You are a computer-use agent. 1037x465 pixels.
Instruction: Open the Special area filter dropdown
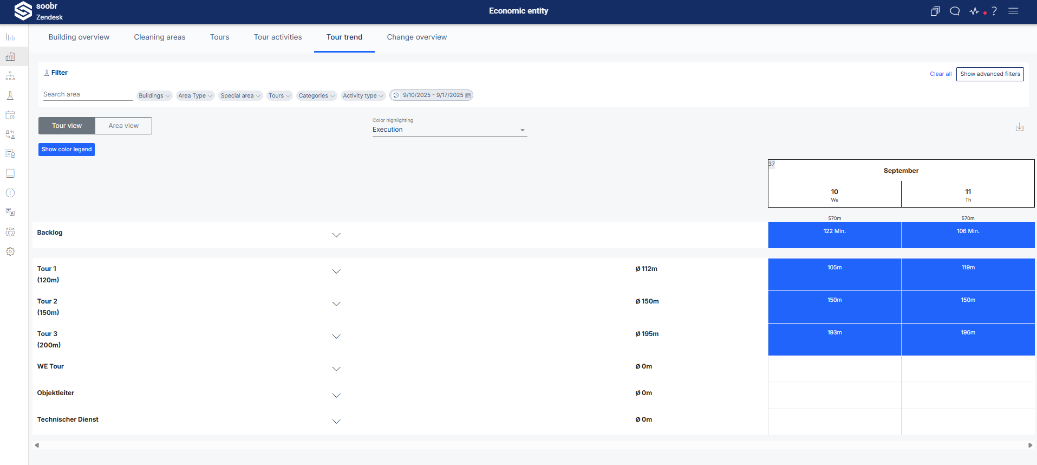(240, 95)
